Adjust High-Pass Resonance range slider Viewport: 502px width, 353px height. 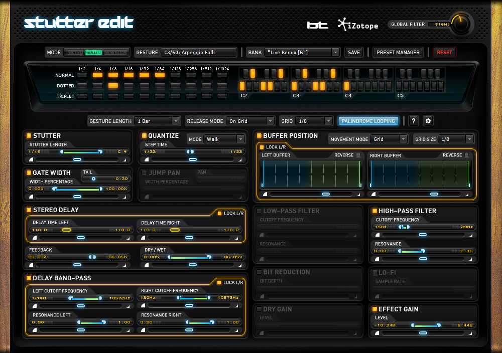point(412,251)
